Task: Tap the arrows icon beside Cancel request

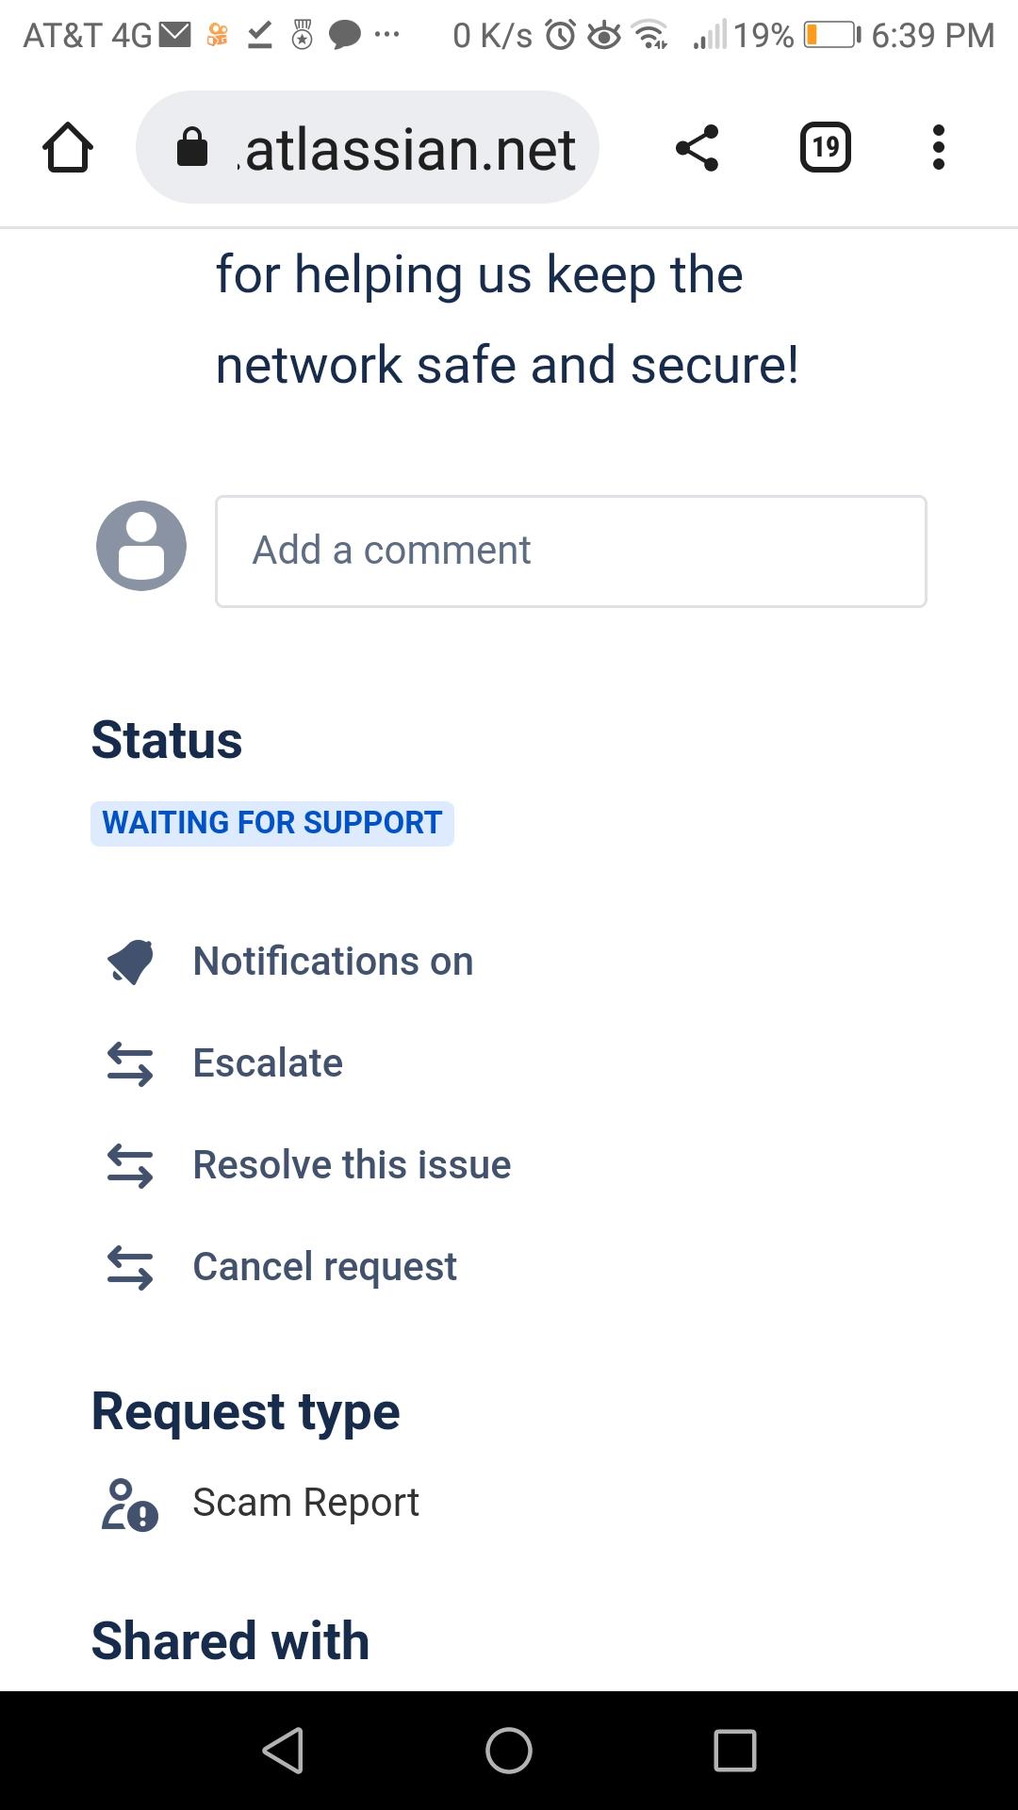Action: [130, 1268]
